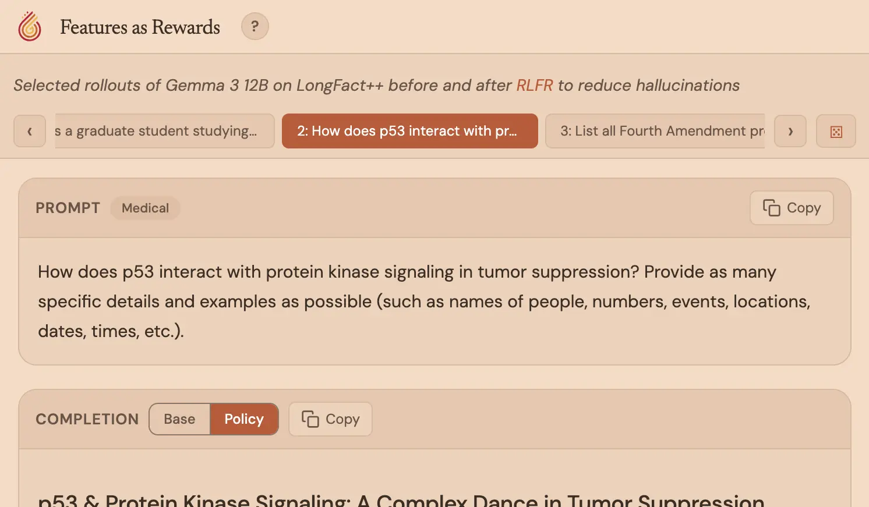The image size is (869, 507).
Task: Select the Medical category badge
Action: pyautogui.click(x=145, y=208)
